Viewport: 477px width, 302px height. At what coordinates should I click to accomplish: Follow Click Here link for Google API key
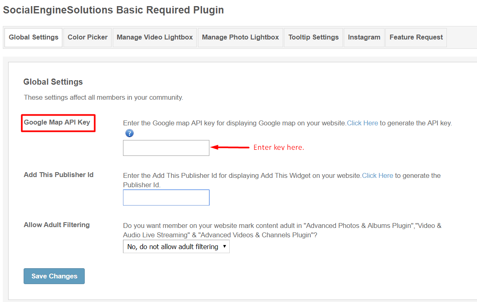click(x=362, y=123)
